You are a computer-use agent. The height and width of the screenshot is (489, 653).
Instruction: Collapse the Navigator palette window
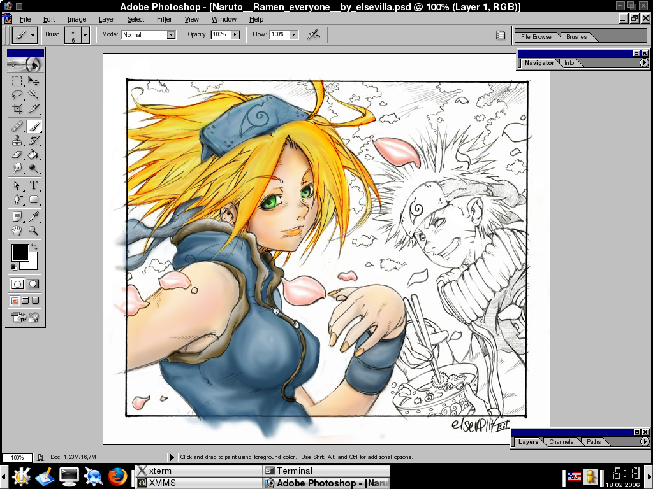click(x=636, y=53)
